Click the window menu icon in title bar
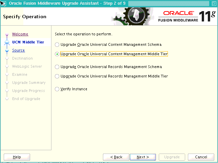 3,3
